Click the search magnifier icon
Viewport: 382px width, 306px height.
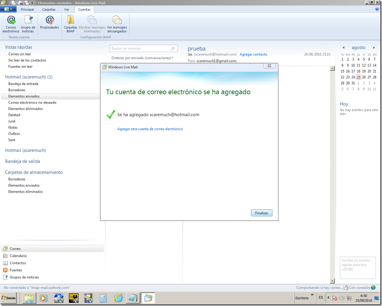pos(173,48)
